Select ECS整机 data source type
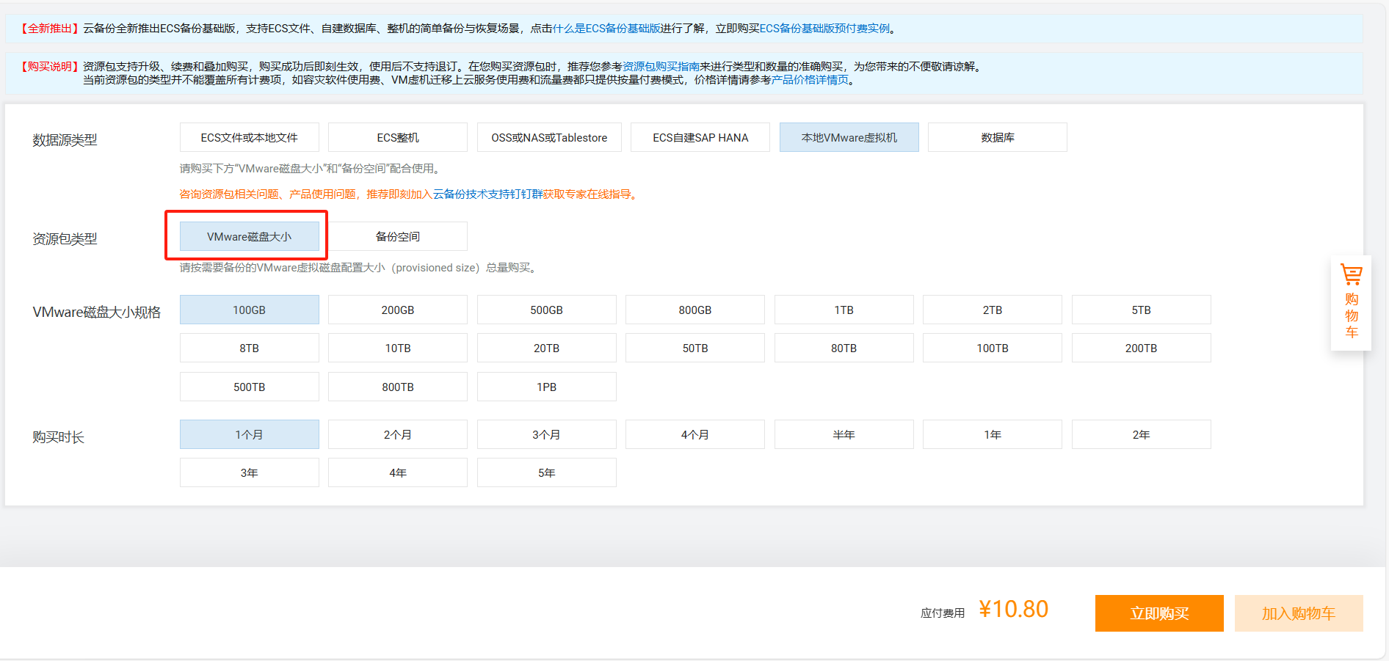Screen dimensions: 1389x661 398,137
